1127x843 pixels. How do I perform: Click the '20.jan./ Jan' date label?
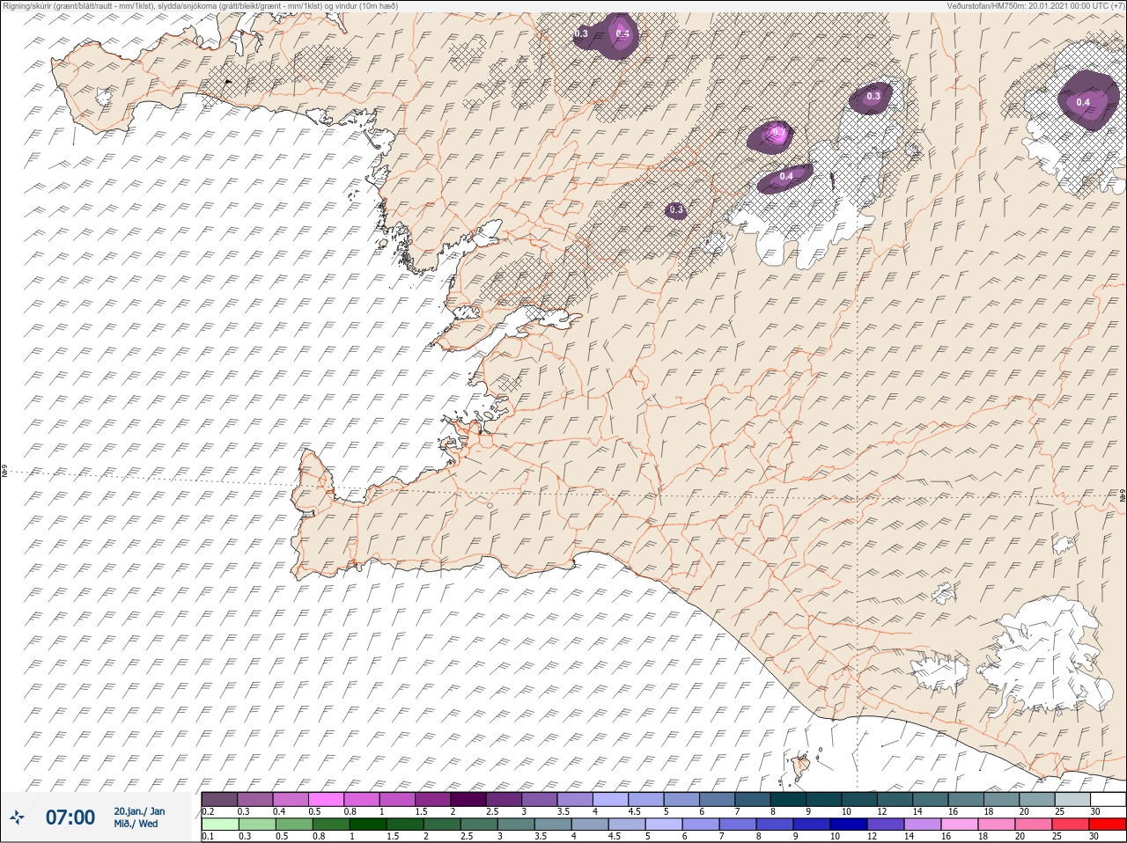click(x=139, y=811)
